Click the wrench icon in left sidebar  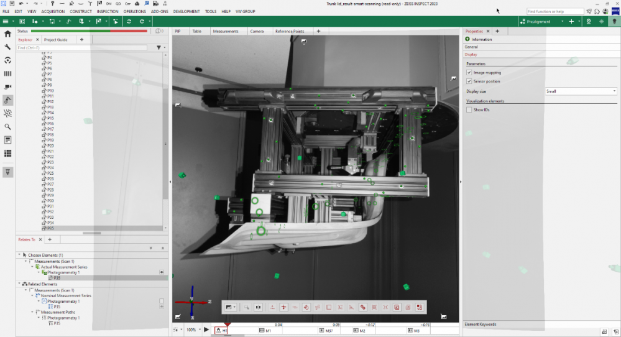tap(7, 47)
